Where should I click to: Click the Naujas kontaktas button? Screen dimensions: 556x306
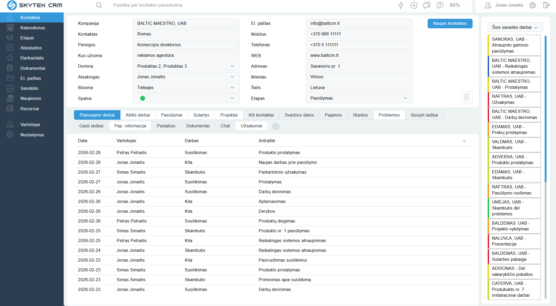[450, 24]
